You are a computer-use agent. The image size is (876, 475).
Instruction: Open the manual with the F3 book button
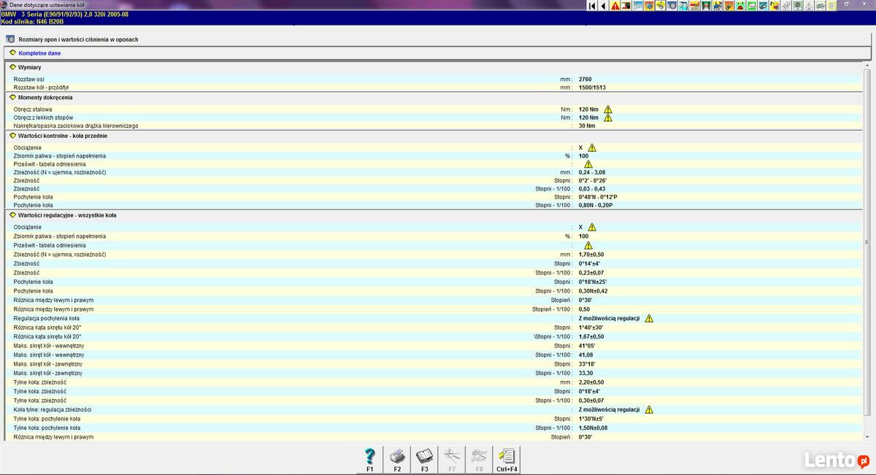tap(424, 459)
